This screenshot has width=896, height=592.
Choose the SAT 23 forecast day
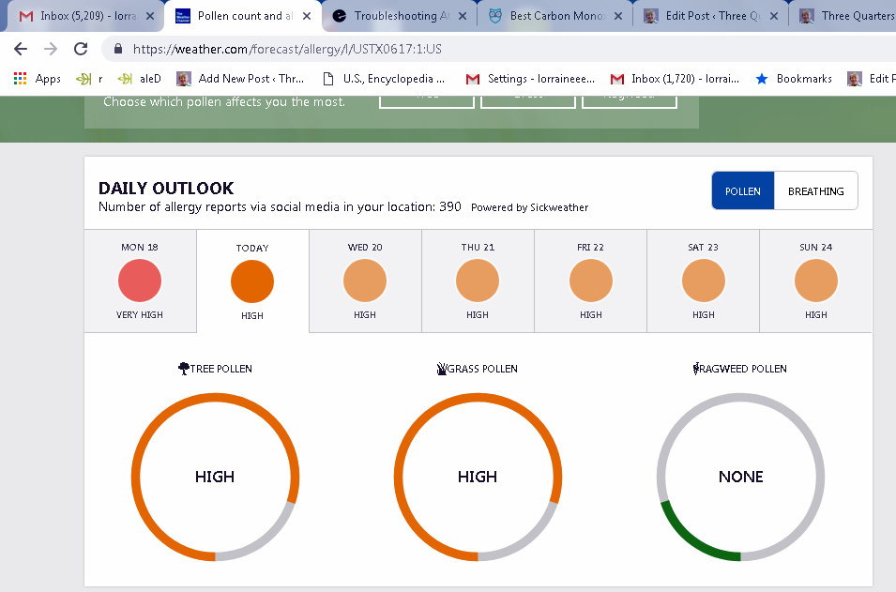pyautogui.click(x=703, y=281)
